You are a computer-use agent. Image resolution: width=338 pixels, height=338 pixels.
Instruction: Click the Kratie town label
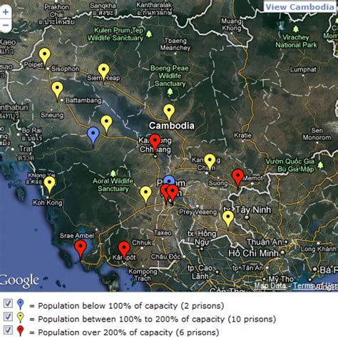[x=242, y=135]
